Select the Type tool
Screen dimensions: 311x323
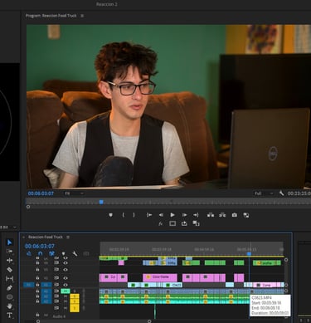pos(9,315)
